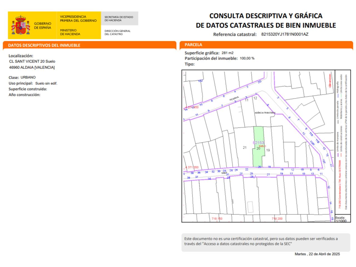Viewport: 356px width, 267px height.
Task: Click the Localización label
Action: [x=21, y=56]
